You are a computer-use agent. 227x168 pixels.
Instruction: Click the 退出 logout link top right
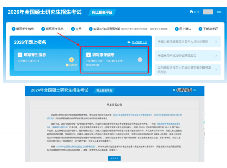coord(219,12)
